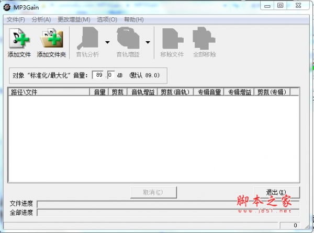The width and height of the screenshot is (314, 233).
Task: Click the target volume field showing 89
Action: click(98, 75)
